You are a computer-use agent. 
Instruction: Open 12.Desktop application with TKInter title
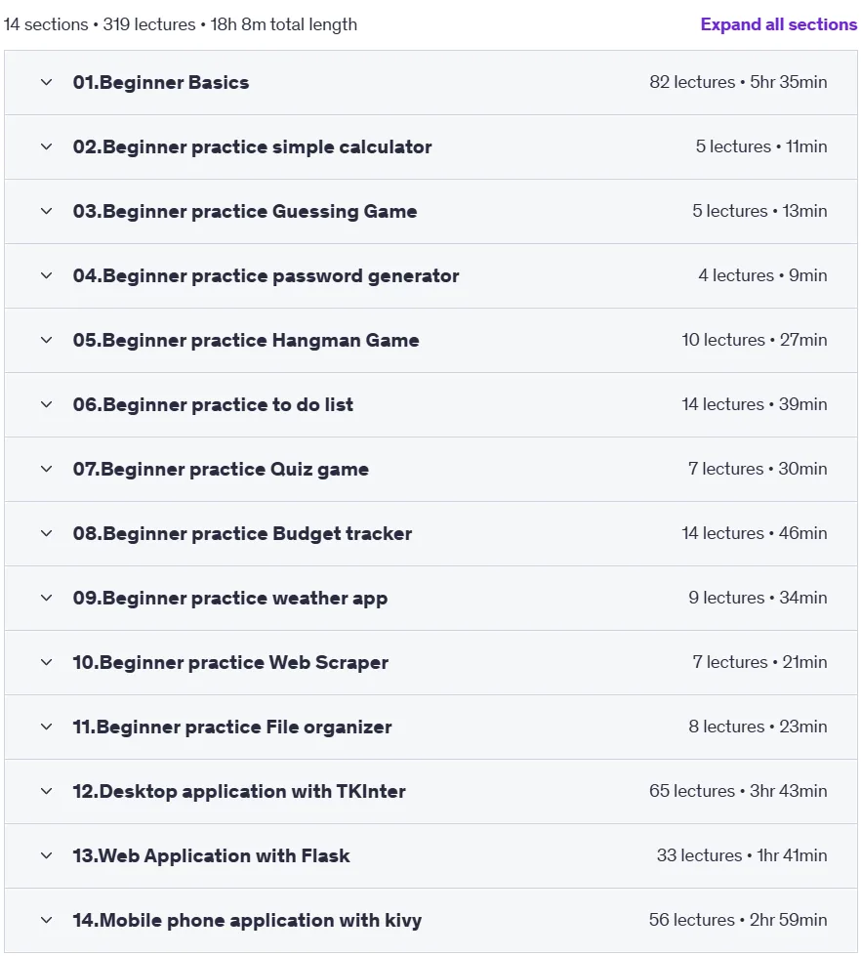point(239,791)
